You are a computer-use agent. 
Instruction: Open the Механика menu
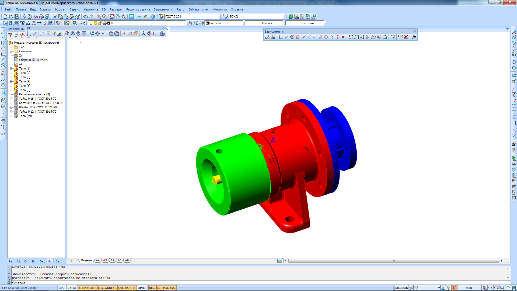219,9
